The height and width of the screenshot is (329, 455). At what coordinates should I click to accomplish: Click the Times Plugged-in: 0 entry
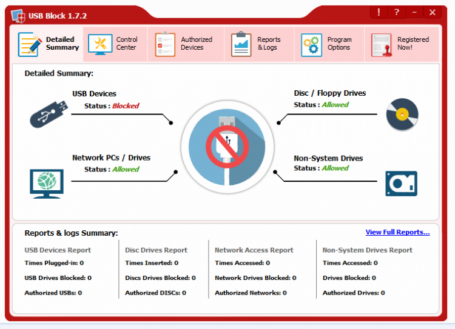click(54, 263)
